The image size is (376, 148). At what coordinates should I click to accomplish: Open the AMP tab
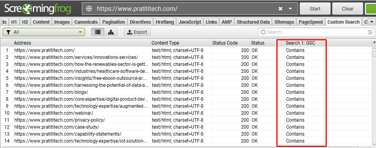coord(227,22)
